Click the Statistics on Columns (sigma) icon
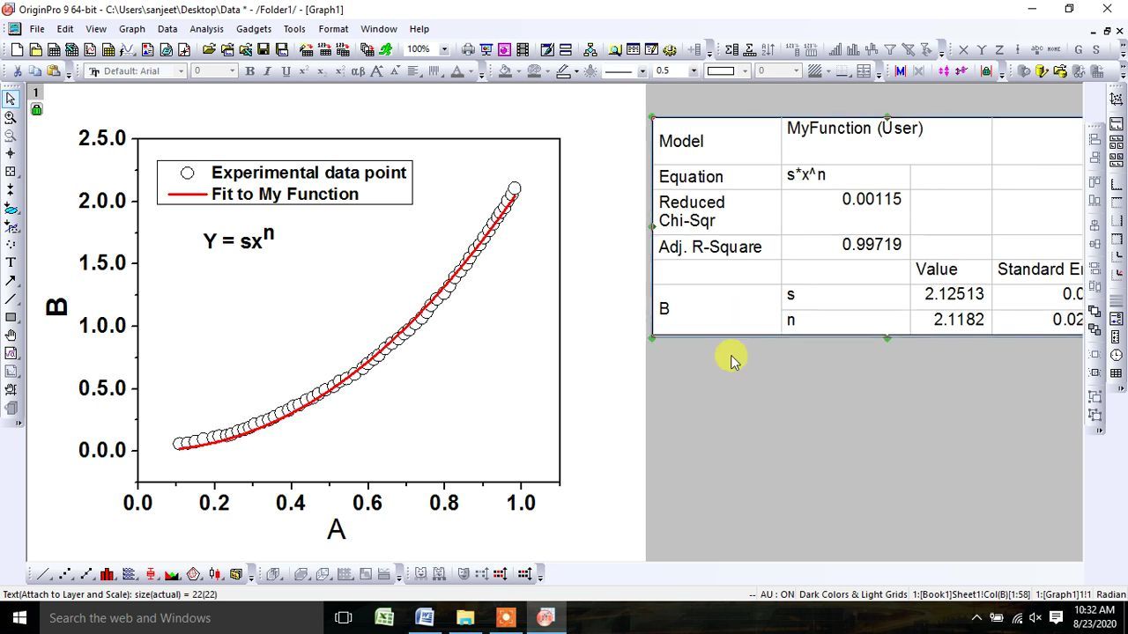 (x=731, y=49)
